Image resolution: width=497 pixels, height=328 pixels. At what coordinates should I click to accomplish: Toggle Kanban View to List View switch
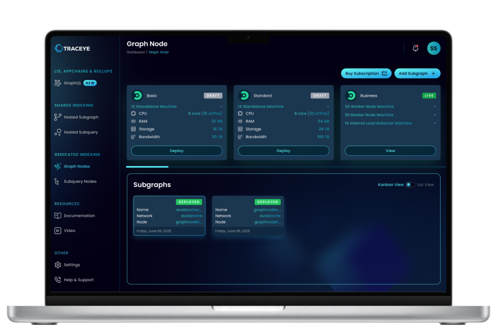[x=410, y=184]
